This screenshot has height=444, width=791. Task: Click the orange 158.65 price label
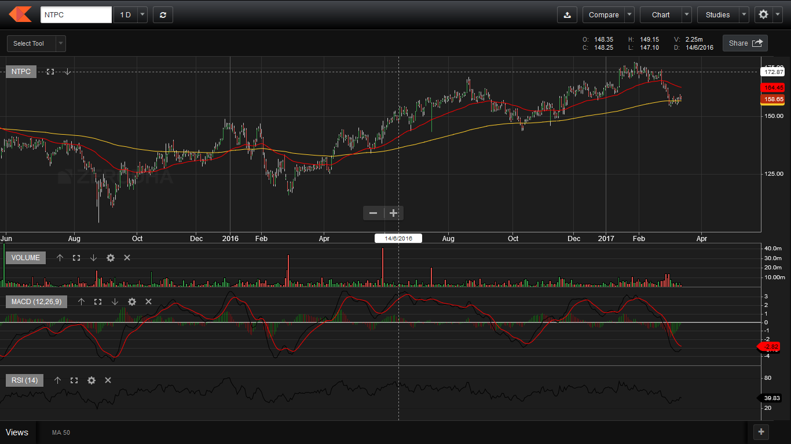(773, 99)
